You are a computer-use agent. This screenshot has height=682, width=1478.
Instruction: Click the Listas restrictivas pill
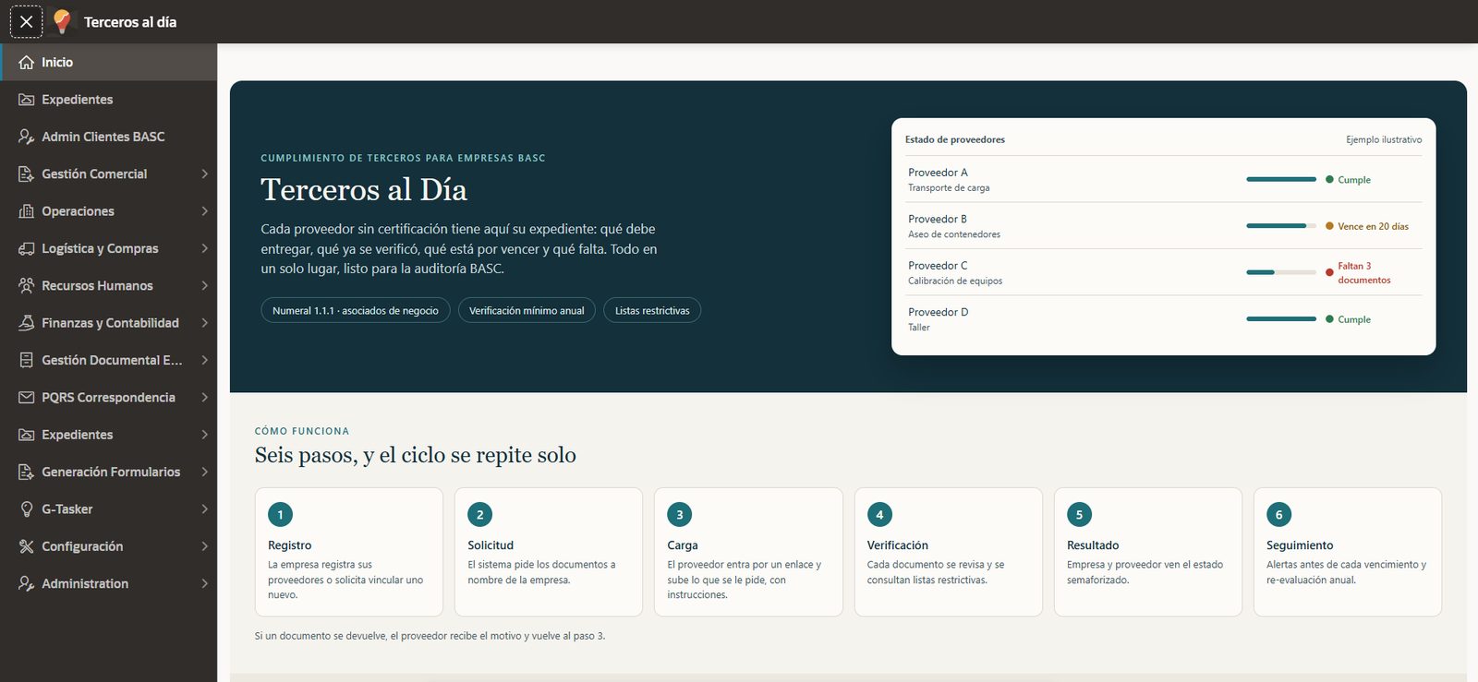(652, 310)
